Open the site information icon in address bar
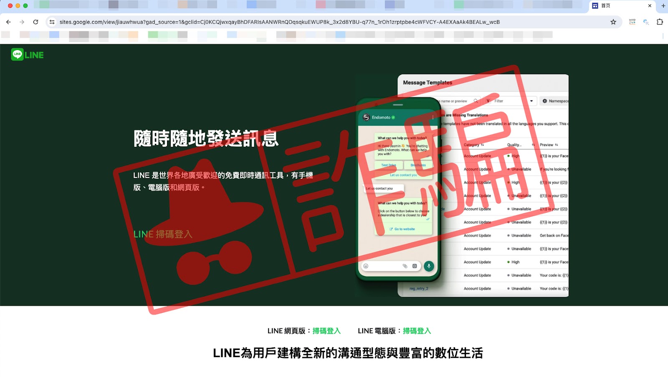The width and height of the screenshot is (668, 380). (52, 22)
